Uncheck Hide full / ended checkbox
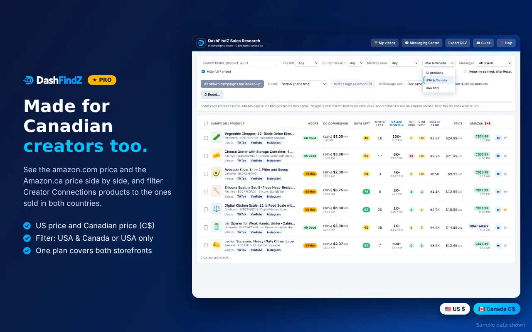Image resolution: width=532 pixels, height=332 pixels. (x=203, y=71)
